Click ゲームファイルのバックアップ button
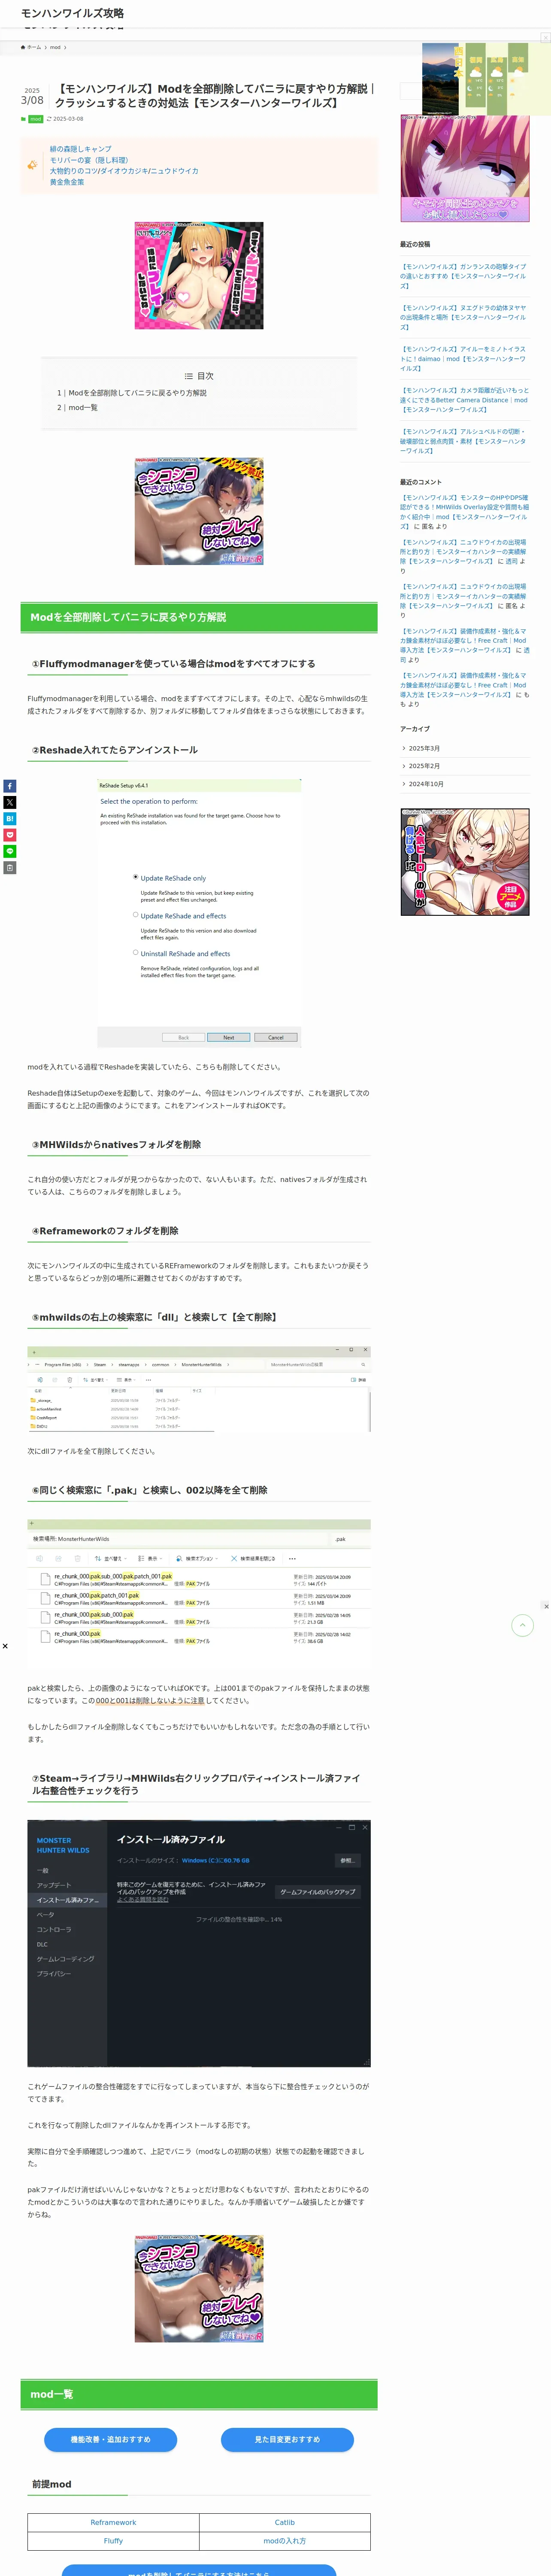 tap(317, 1892)
